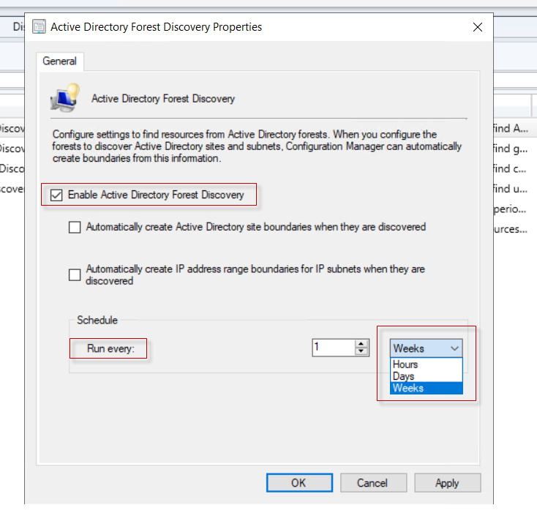
Task: Click 'find A...' row in background window
Action: (x=510, y=128)
